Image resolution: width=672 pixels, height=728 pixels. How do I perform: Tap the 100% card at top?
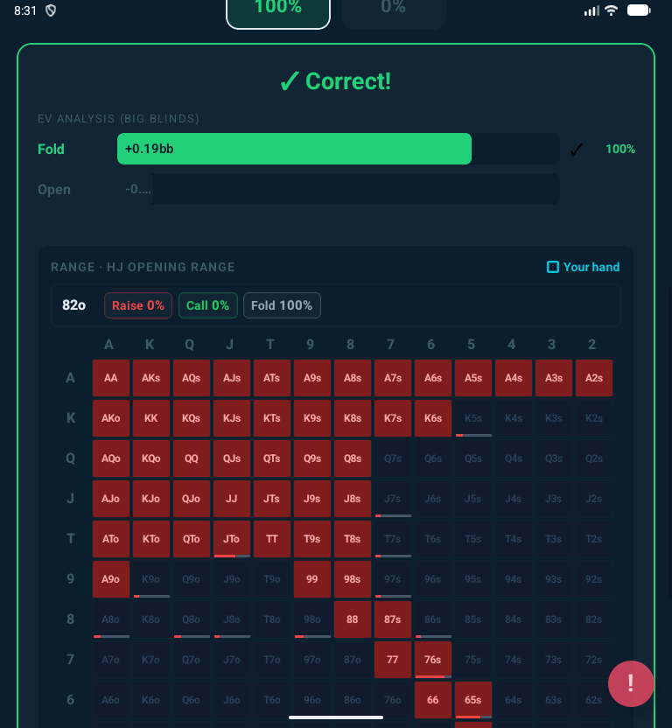coord(278,9)
